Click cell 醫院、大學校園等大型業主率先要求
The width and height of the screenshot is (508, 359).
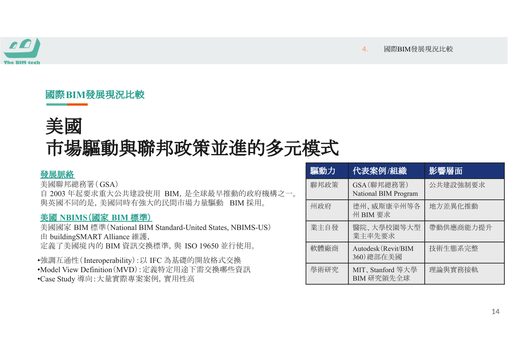tap(386, 232)
